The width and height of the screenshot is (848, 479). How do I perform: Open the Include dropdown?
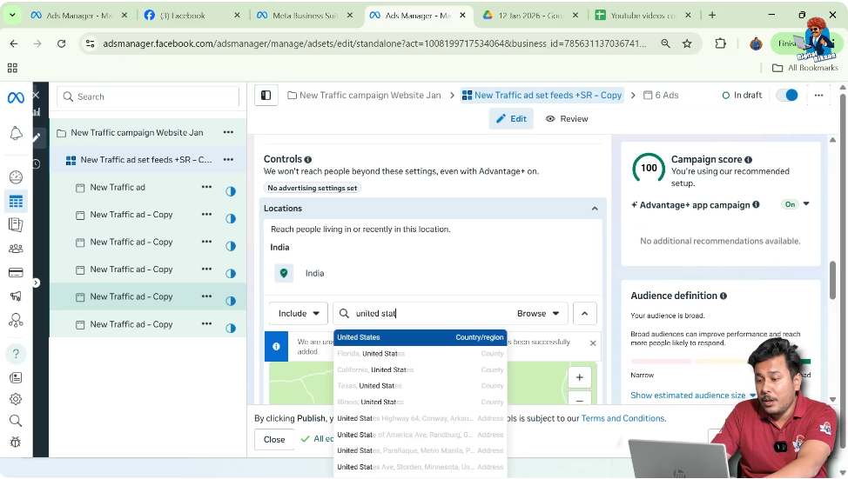coord(296,314)
